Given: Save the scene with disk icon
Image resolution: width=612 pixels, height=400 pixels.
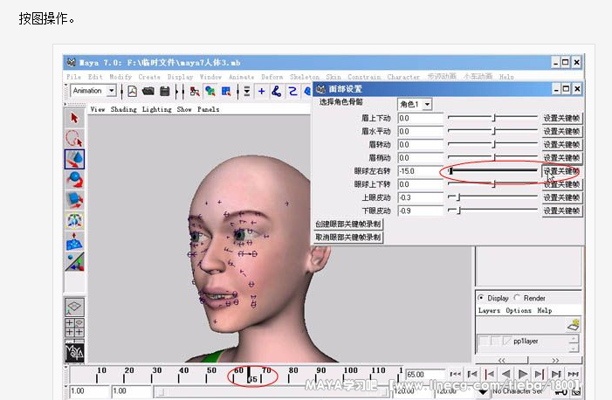Looking at the screenshot, I should (x=165, y=91).
